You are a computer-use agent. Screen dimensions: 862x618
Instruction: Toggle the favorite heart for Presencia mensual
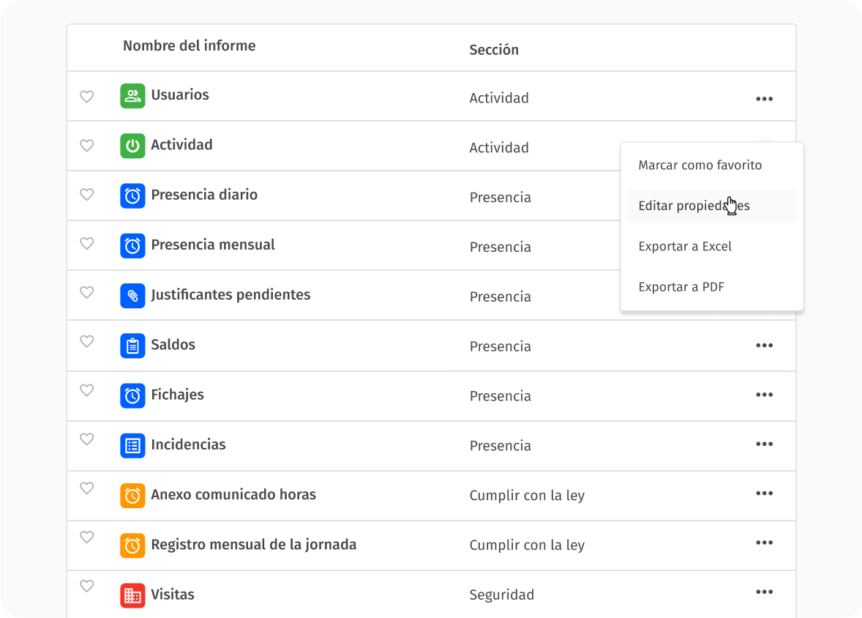pos(86,243)
